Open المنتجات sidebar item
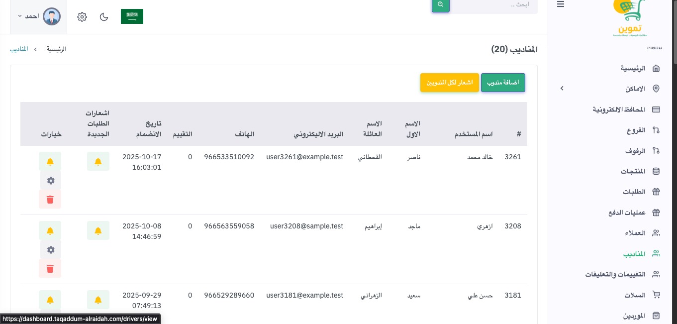The width and height of the screenshot is (677, 324). coord(633,171)
